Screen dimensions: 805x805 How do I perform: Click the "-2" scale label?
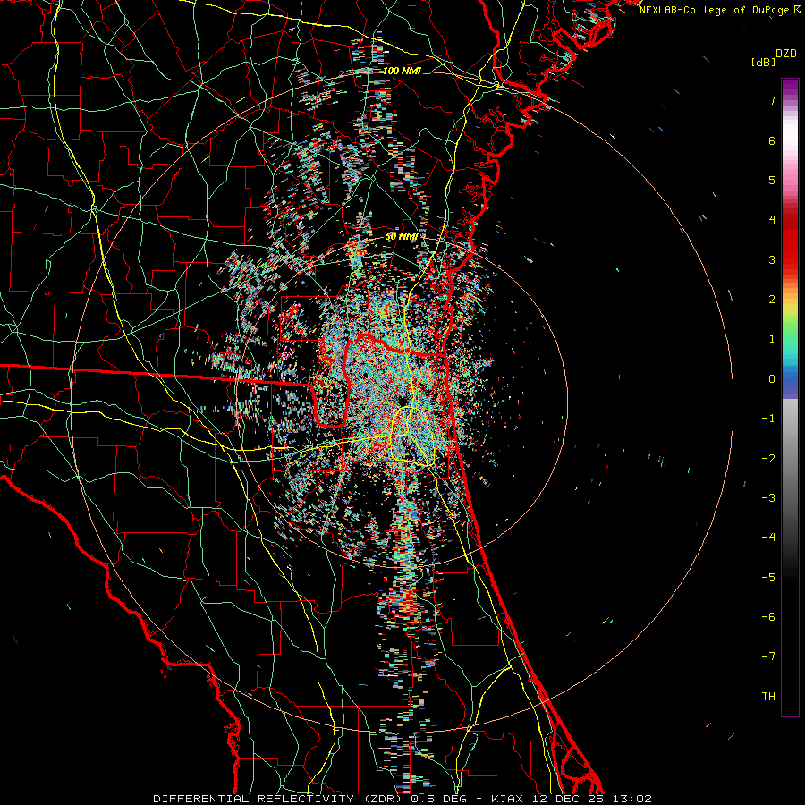pyautogui.click(x=768, y=458)
